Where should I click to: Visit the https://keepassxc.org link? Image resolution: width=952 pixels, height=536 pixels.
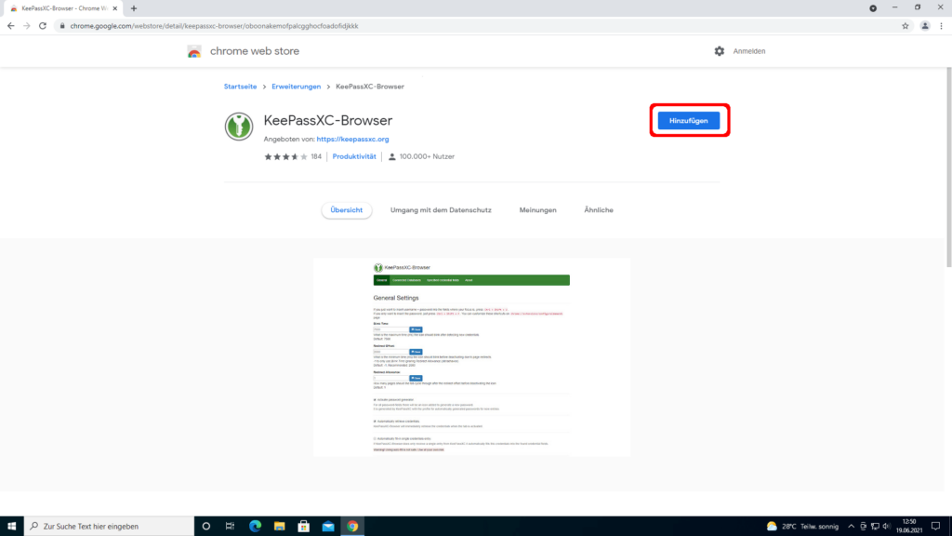(352, 140)
